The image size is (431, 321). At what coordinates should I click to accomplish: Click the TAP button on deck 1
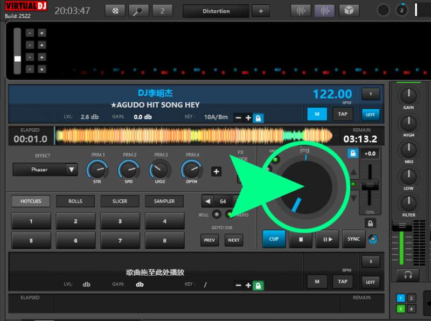[x=343, y=114]
